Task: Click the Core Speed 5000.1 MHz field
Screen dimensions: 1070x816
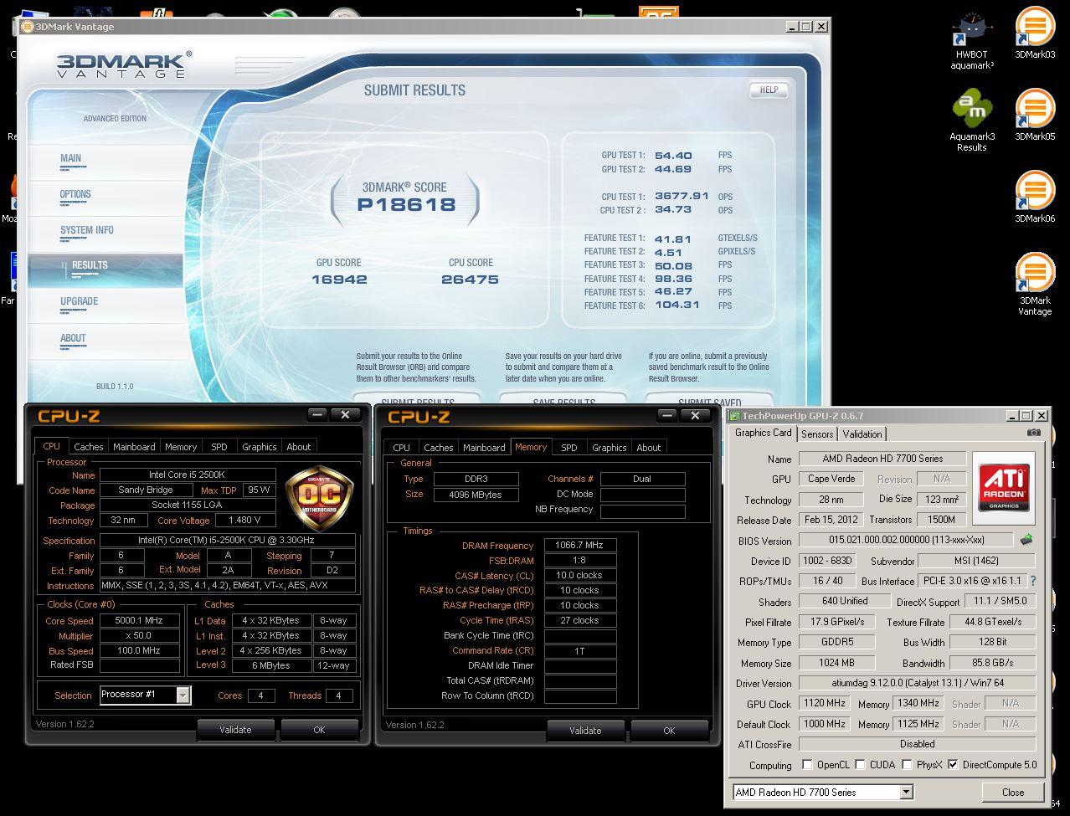Action: pos(139,621)
